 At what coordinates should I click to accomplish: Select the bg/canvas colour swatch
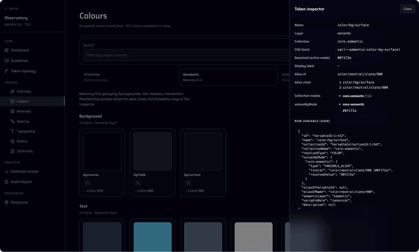coord(102,151)
